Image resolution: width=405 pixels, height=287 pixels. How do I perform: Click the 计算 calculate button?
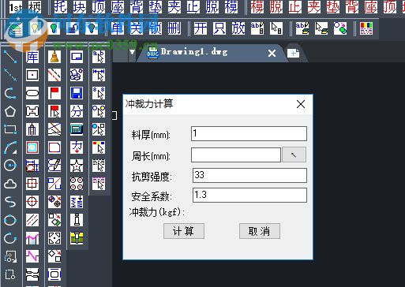click(184, 231)
